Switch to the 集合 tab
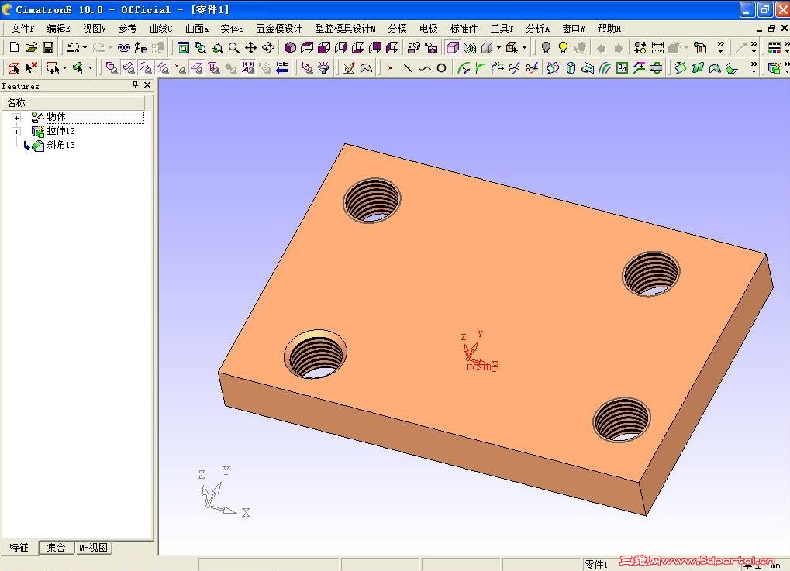The image size is (790, 571). coord(56,547)
